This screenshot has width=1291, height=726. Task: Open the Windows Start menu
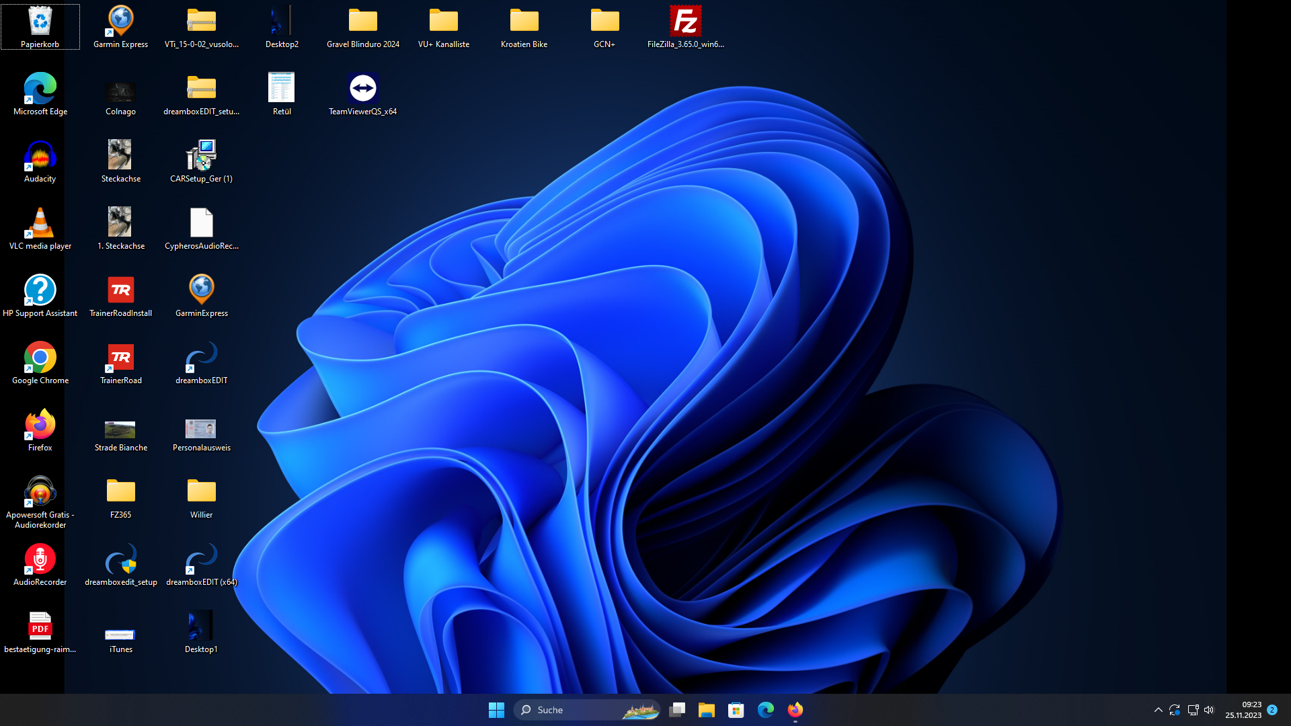(x=496, y=710)
